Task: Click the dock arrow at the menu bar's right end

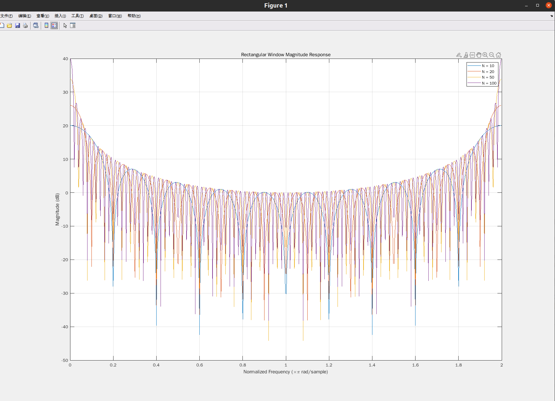Action: coord(552,16)
